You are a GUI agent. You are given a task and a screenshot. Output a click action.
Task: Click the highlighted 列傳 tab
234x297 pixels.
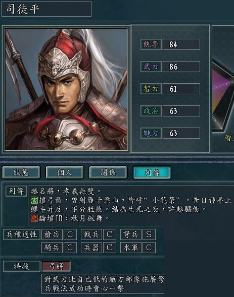point(152,172)
